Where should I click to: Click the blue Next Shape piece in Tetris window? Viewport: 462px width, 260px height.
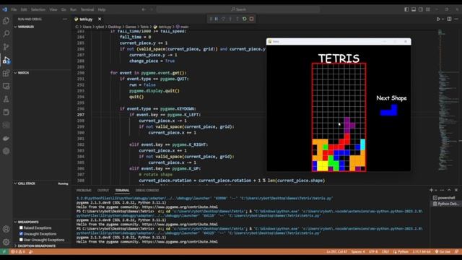pyautogui.click(x=389, y=110)
